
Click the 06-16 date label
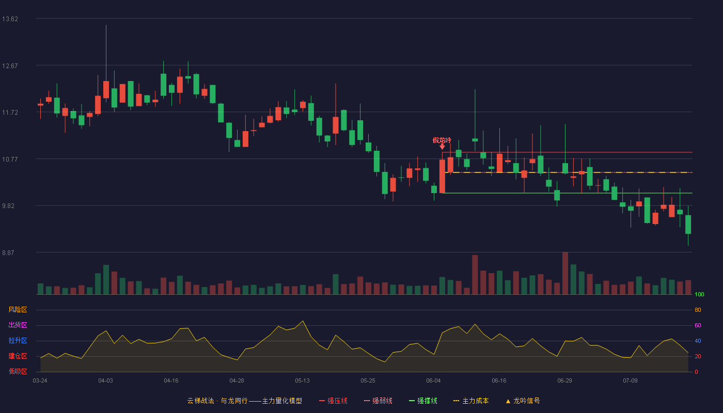click(x=499, y=380)
